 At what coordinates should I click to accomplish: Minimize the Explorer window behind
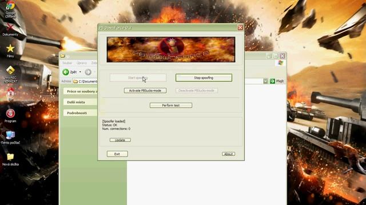(x=269, y=56)
